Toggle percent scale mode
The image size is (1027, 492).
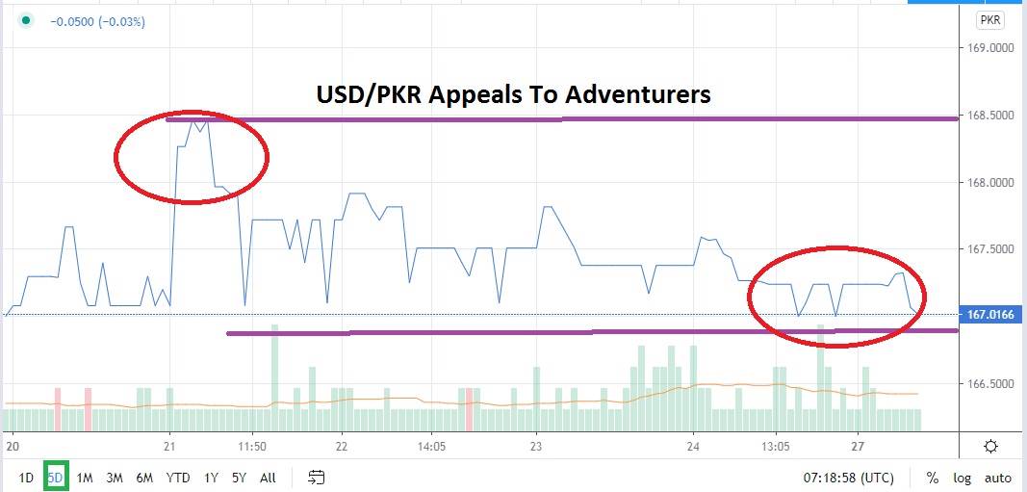(933, 478)
